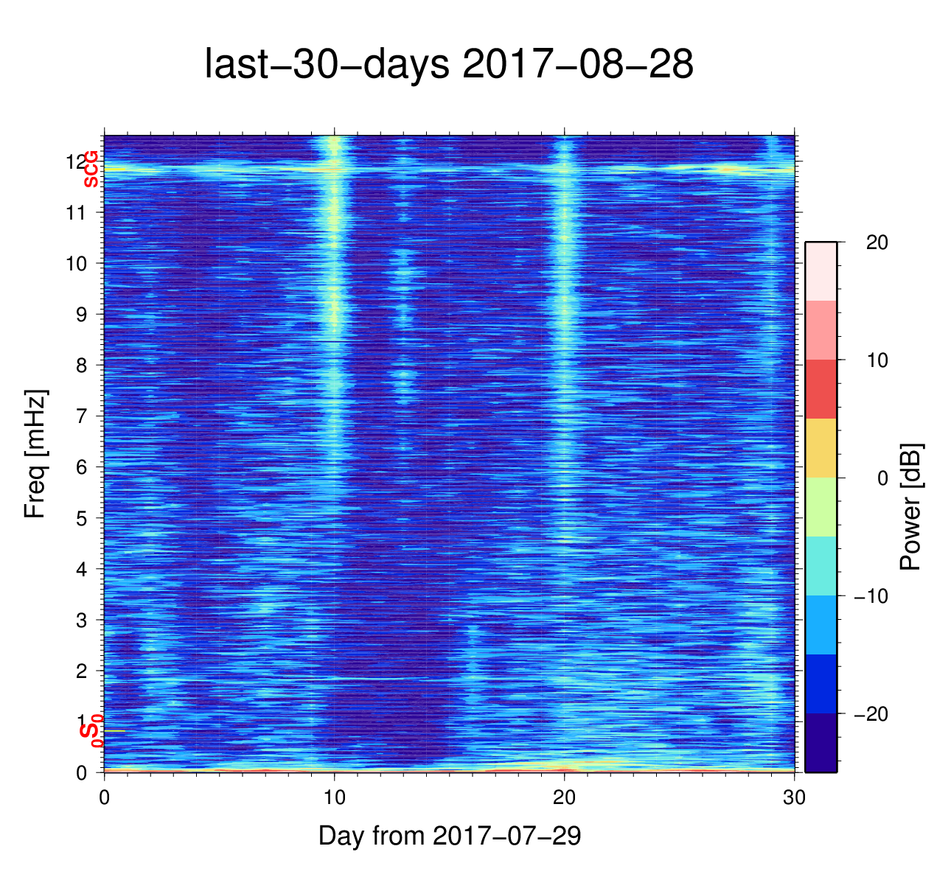Viewport: 951px width, 877px height.
Task: Click the 'Power [dB]' colorbar label
Action: [911, 507]
